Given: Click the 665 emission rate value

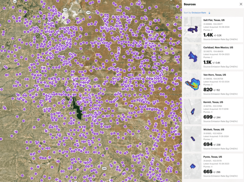Looking at the screenshot, I should point(208,171).
